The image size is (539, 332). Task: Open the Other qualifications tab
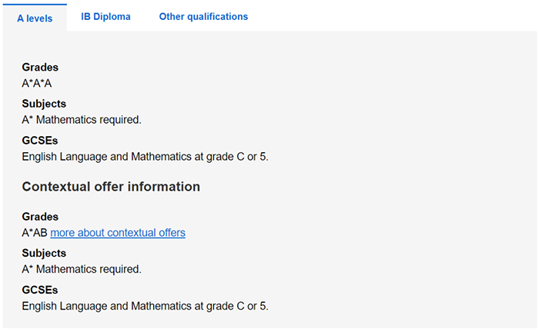point(203,17)
